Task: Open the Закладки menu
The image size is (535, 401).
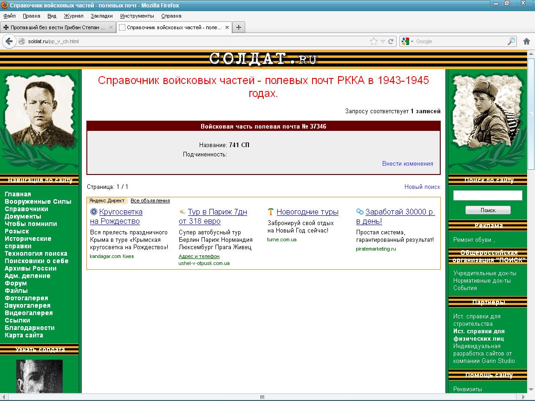Action: [x=101, y=16]
